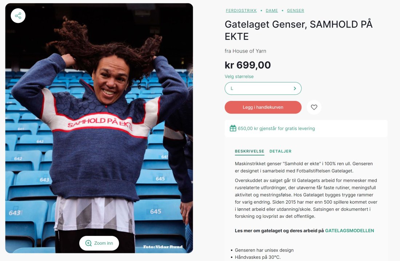Go to FERDIGSTRIKK breadcrumb category
400x261 pixels.
click(241, 11)
